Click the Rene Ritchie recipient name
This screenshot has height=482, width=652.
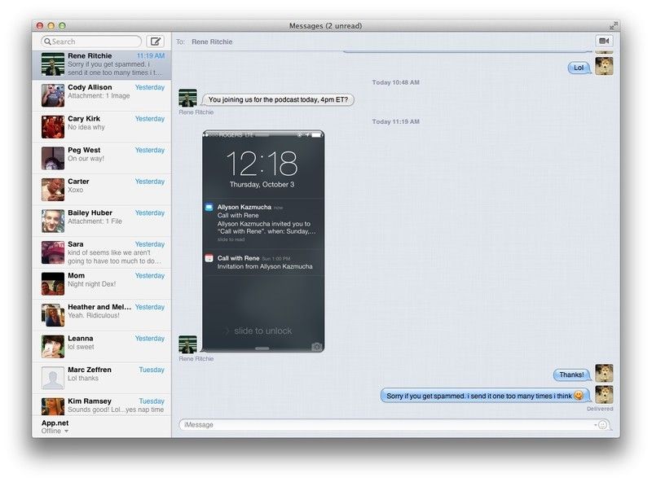click(212, 42)
